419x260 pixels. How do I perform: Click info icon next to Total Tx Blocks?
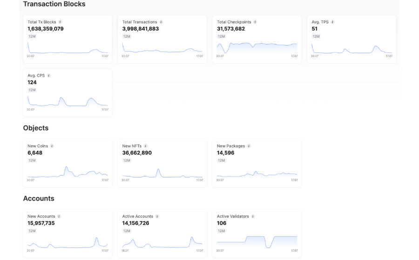(x=60, y=22)
